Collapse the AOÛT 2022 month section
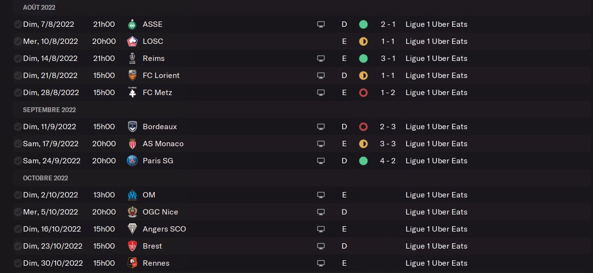593x273 pixels. pos(39,7)
